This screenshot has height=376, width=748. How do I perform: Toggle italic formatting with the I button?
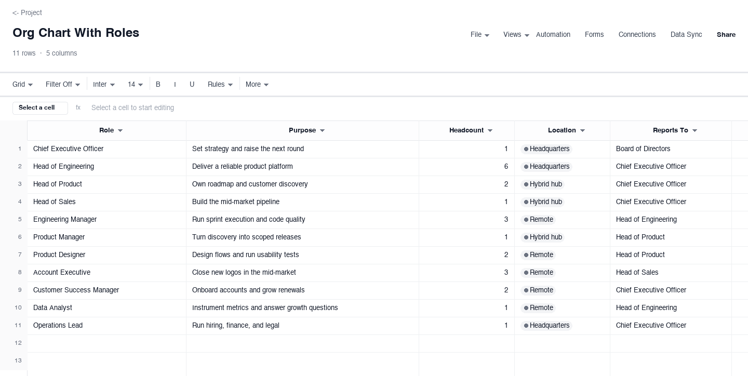coord(175,84)
